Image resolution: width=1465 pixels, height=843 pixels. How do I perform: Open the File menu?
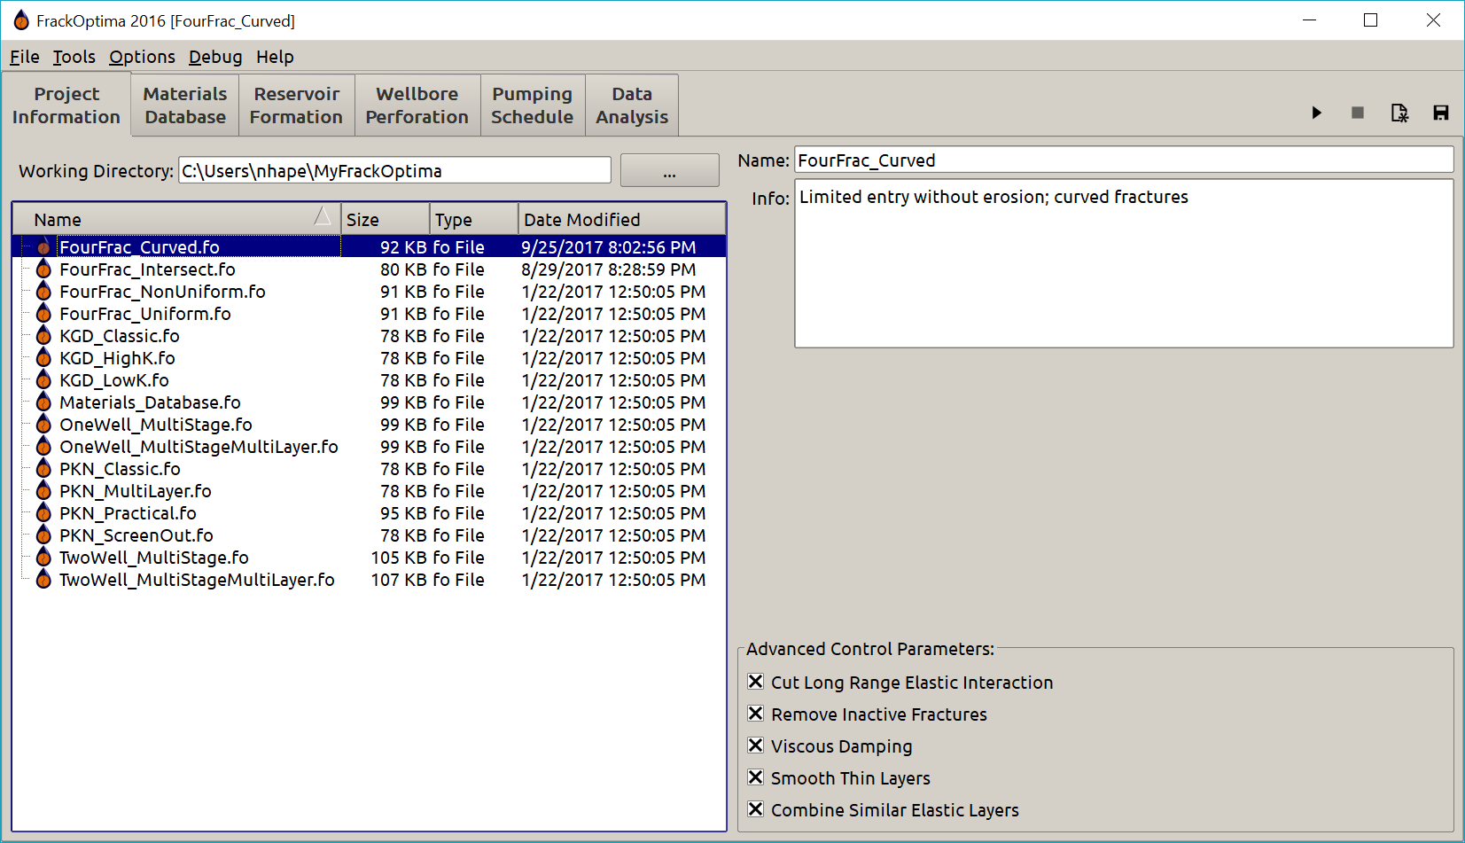[25, 57]
